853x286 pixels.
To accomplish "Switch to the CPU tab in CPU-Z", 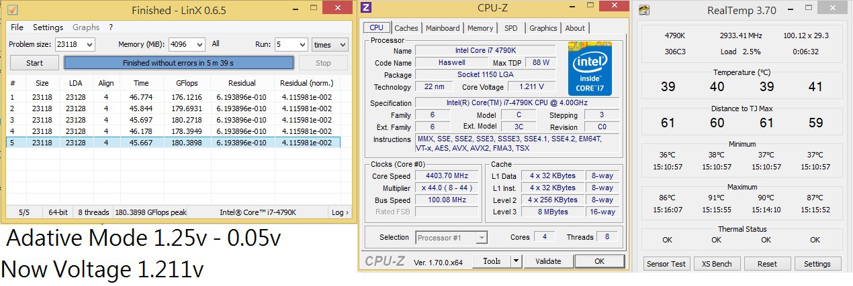I will (x=376, y=27).
